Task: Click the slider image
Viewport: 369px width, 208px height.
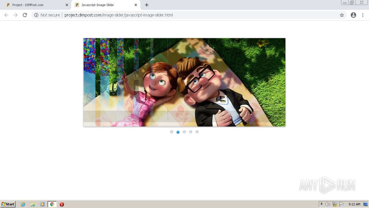Action: click(184, 82)
